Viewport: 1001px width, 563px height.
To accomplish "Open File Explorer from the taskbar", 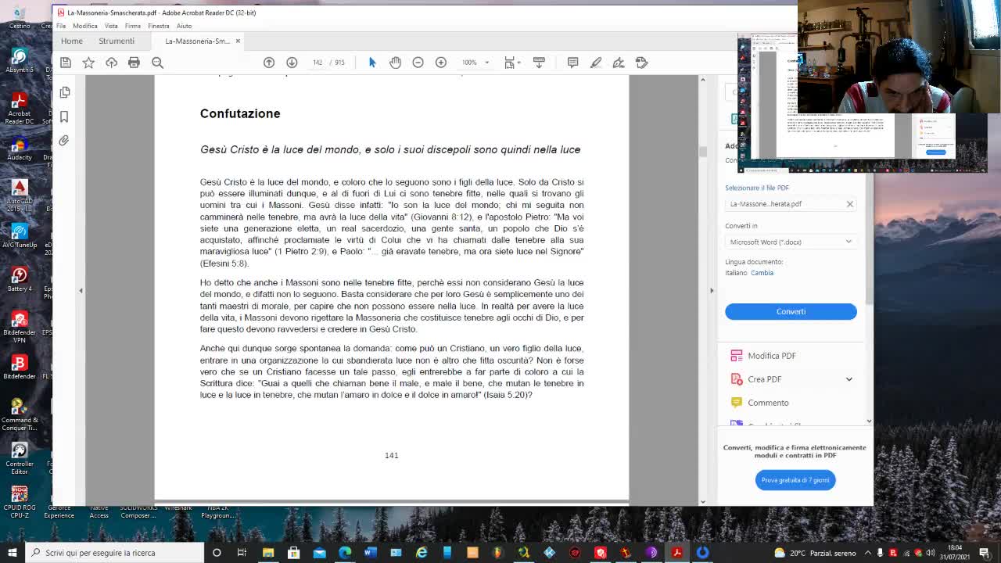I will (x=268, y=553).
